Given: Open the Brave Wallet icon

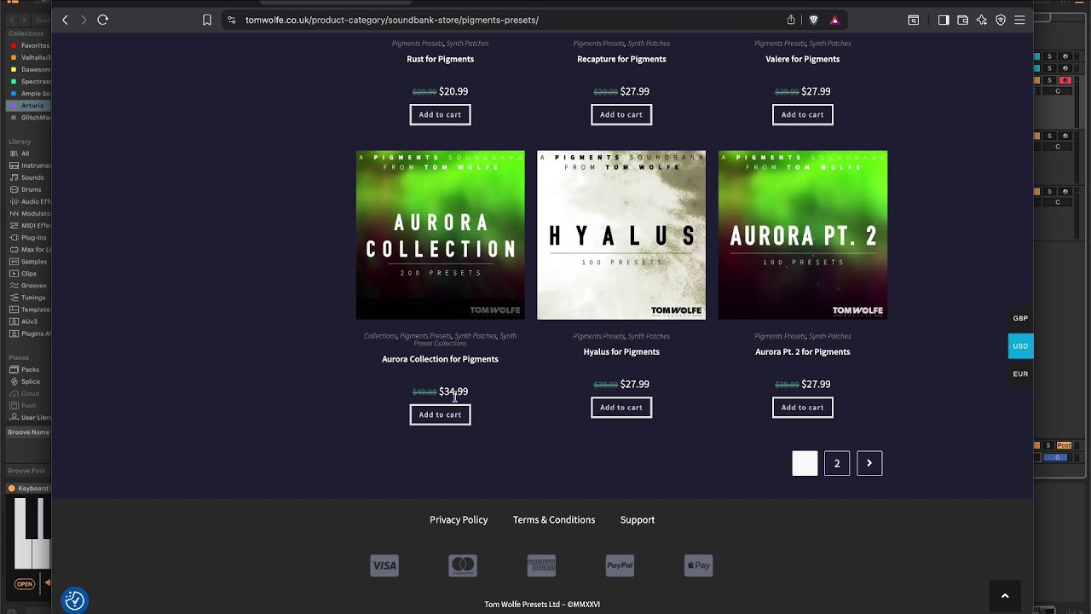Looking at the screenshot, I should (962, 20).
